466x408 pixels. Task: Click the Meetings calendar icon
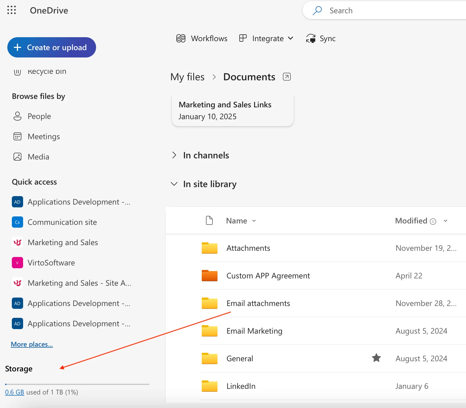17,136
